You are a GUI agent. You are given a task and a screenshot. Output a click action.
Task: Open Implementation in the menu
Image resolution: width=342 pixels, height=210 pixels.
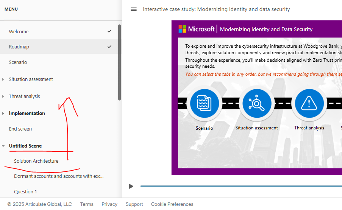[x=27, y=113]
